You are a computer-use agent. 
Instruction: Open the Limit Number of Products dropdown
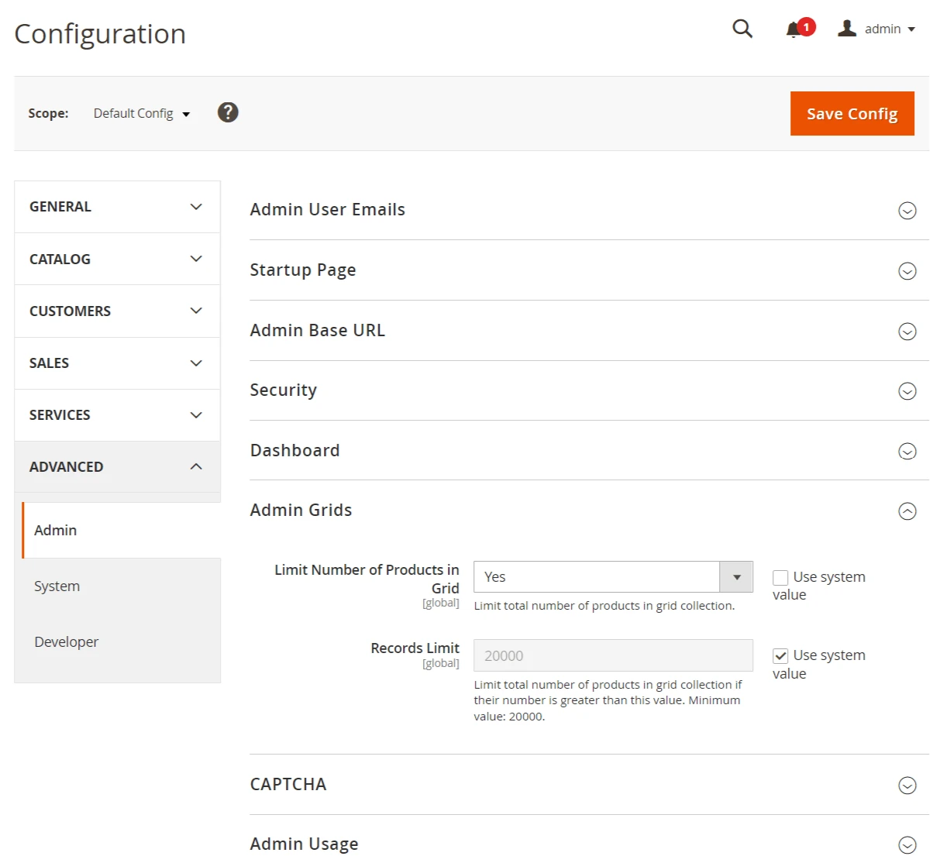pyautogui.click(x=612, y=577)
